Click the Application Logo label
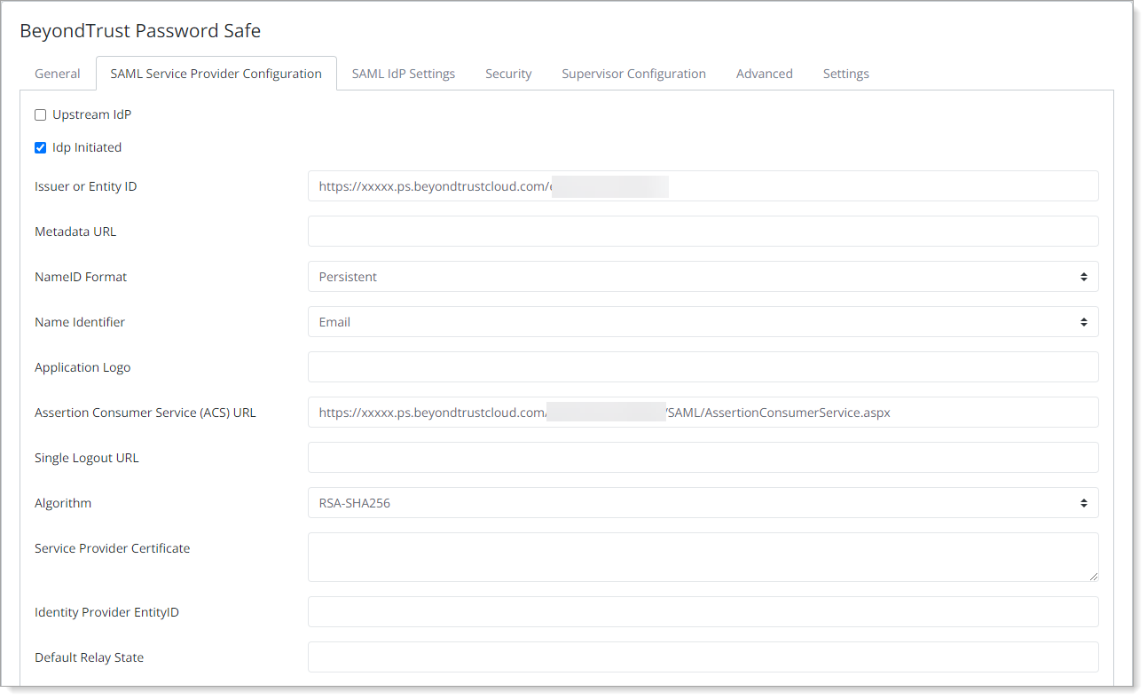 (x=82, y=367)
